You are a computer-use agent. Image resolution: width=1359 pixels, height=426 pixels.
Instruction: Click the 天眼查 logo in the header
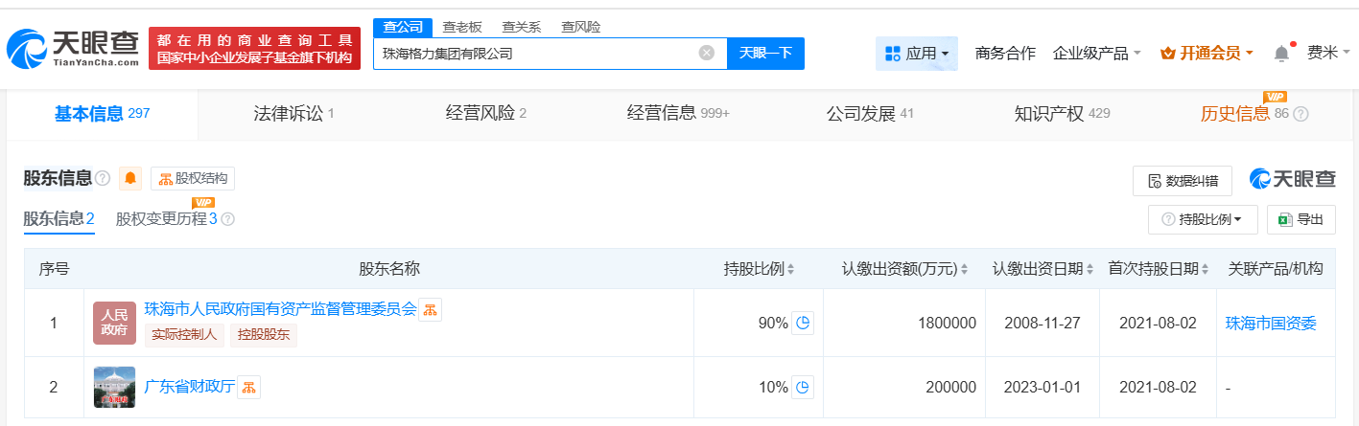point(72,48)
